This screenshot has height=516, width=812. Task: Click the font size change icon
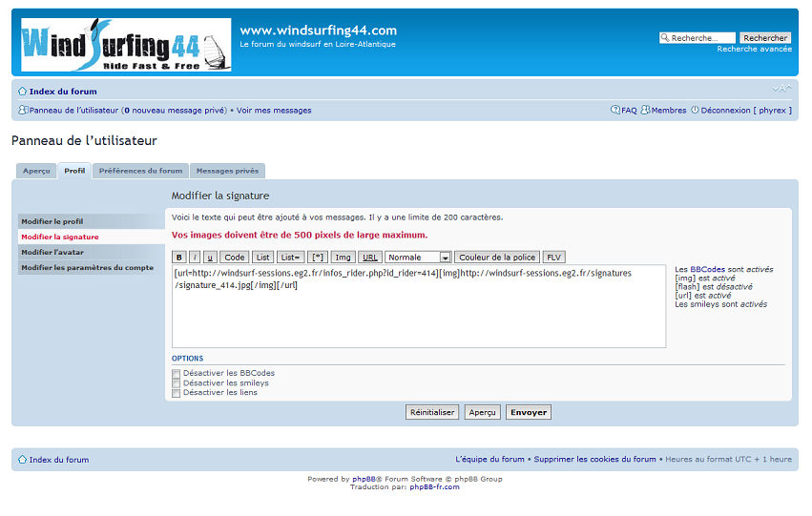(781, 89)
